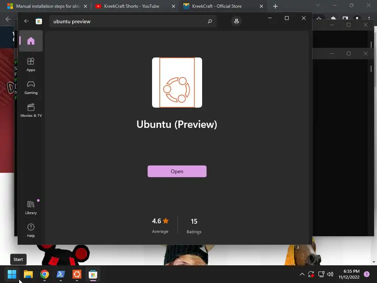This screenshot has width=377, height=283.
Task: Open Google Chrome from taskbar
Action: tap(45, 274)
